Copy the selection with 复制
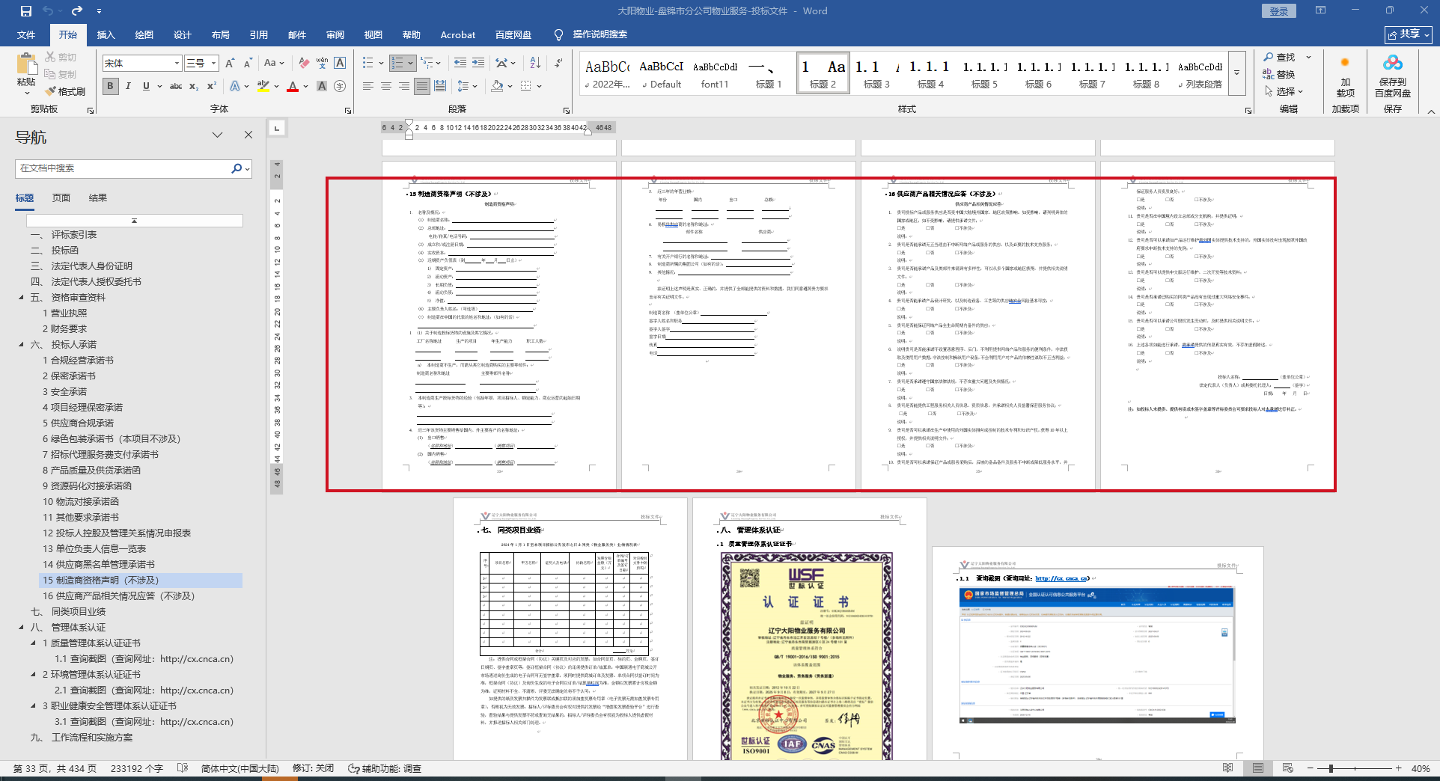Image resolution: width=1440 pixels, height=781 pixels. pos(61,74)
